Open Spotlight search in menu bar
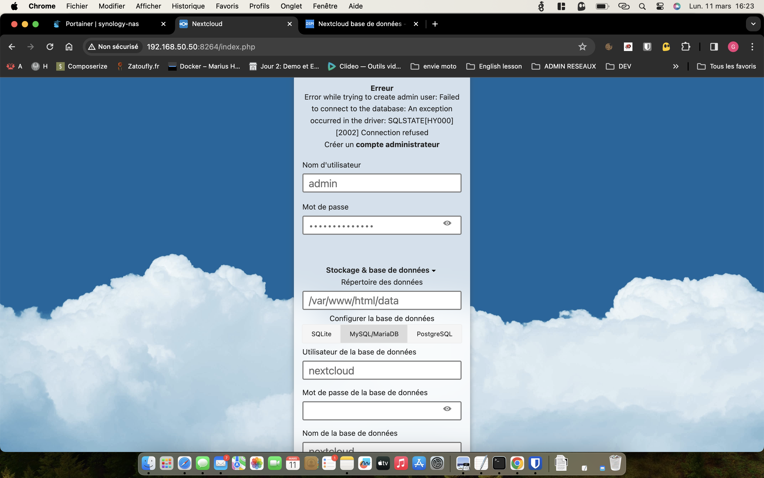This screenshot has width=764, height=478. (642, 6)
